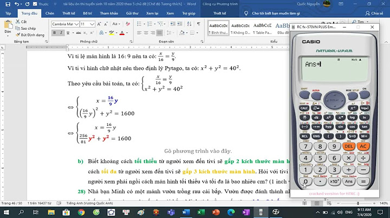Click the Paste (Dán) clipboard icon
390x218 pixels.
click(x=8, y=25)
